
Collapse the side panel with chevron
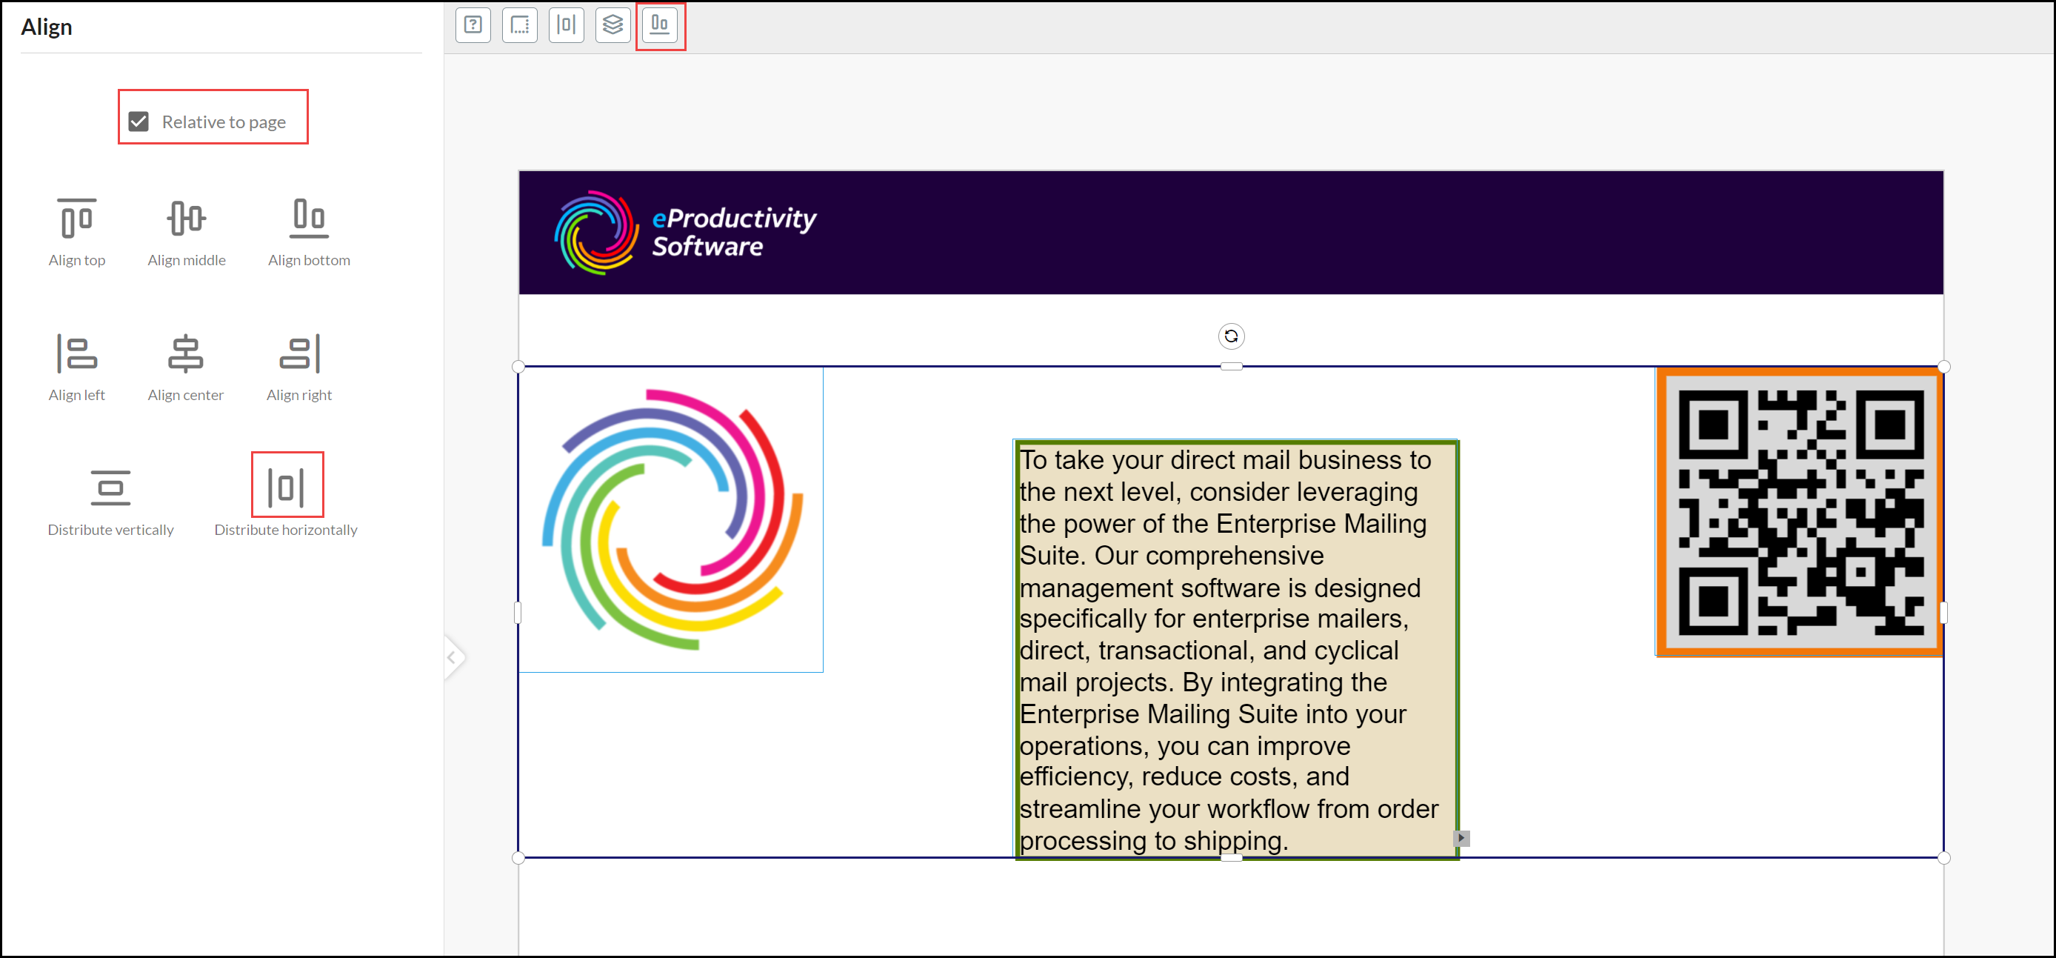[452, 657]
